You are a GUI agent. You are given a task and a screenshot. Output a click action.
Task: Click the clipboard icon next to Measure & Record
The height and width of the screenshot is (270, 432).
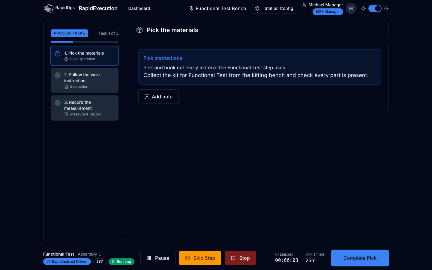coord(66,114)
